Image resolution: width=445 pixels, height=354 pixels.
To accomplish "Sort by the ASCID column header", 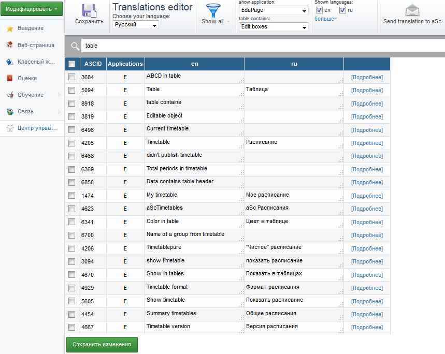I will pyautogui.click(x=93, y=64).
